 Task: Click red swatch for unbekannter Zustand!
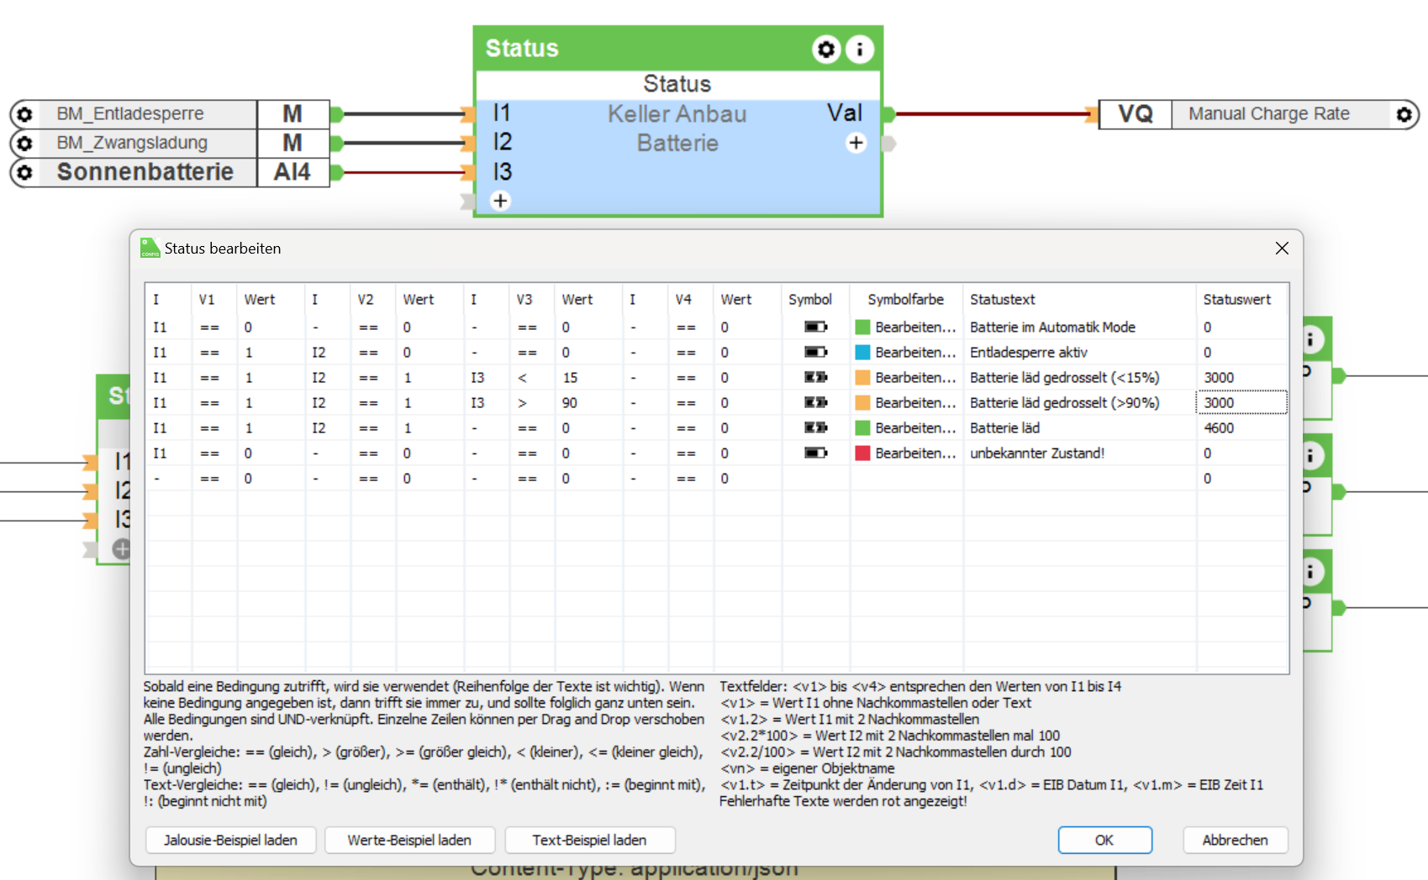pos(862,453)
